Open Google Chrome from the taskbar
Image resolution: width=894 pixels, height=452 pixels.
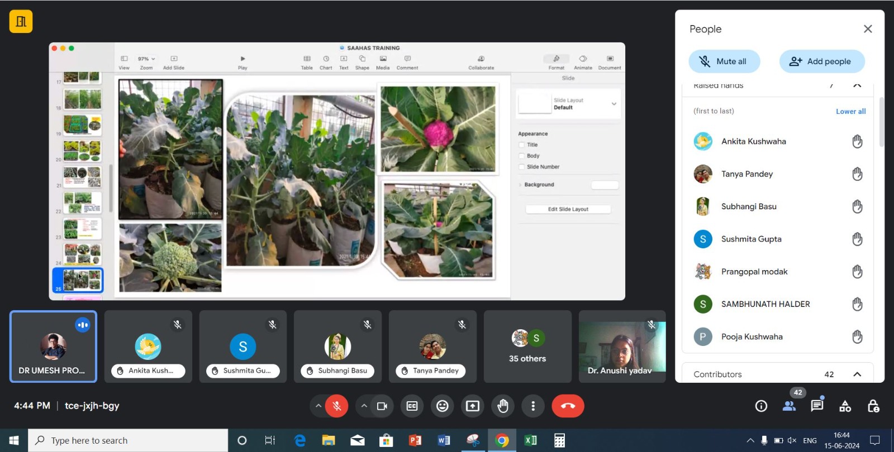point(502,441)
